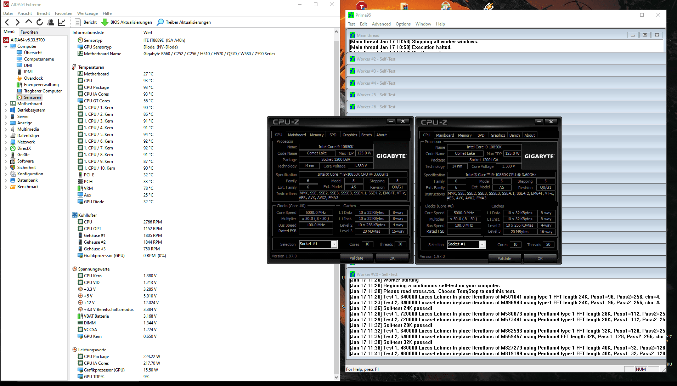The image size is (677, 386).
Task: Switch to Memory tab in left CPU-Z
Action: (x=317, y=135)
